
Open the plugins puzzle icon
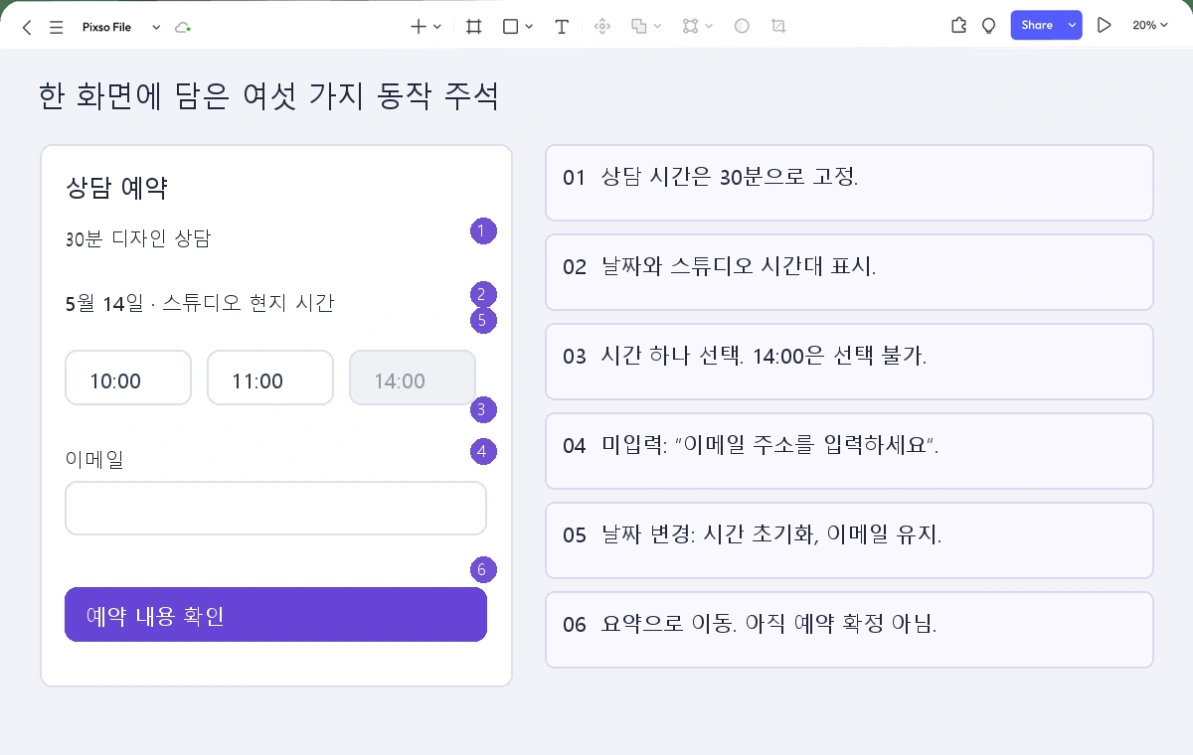(x=958, y=26)
